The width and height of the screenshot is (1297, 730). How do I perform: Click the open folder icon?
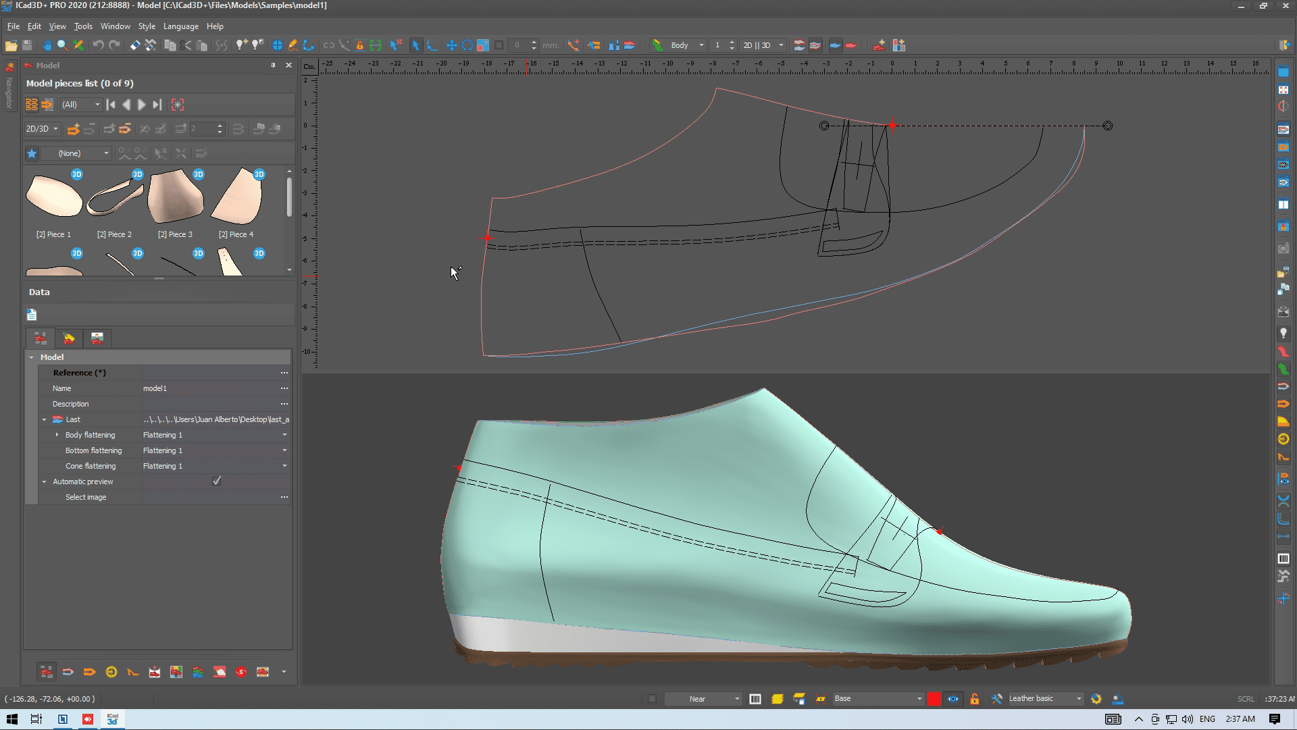pos(11,45)
